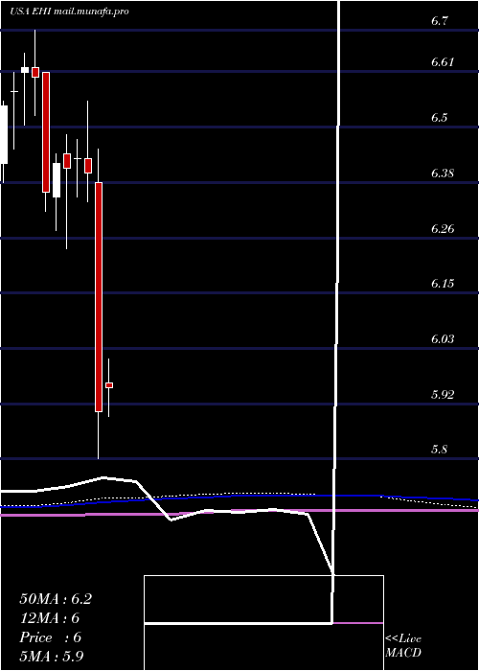Image resolution: width=479 pixels, height=671 pixels.
Task: Click the 'Price : 6' reading
Action: click(x=51, y=637)
